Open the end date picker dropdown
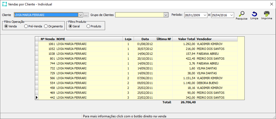Image resolution: width=276 pixels, height=119 pixels. [231, 15]
